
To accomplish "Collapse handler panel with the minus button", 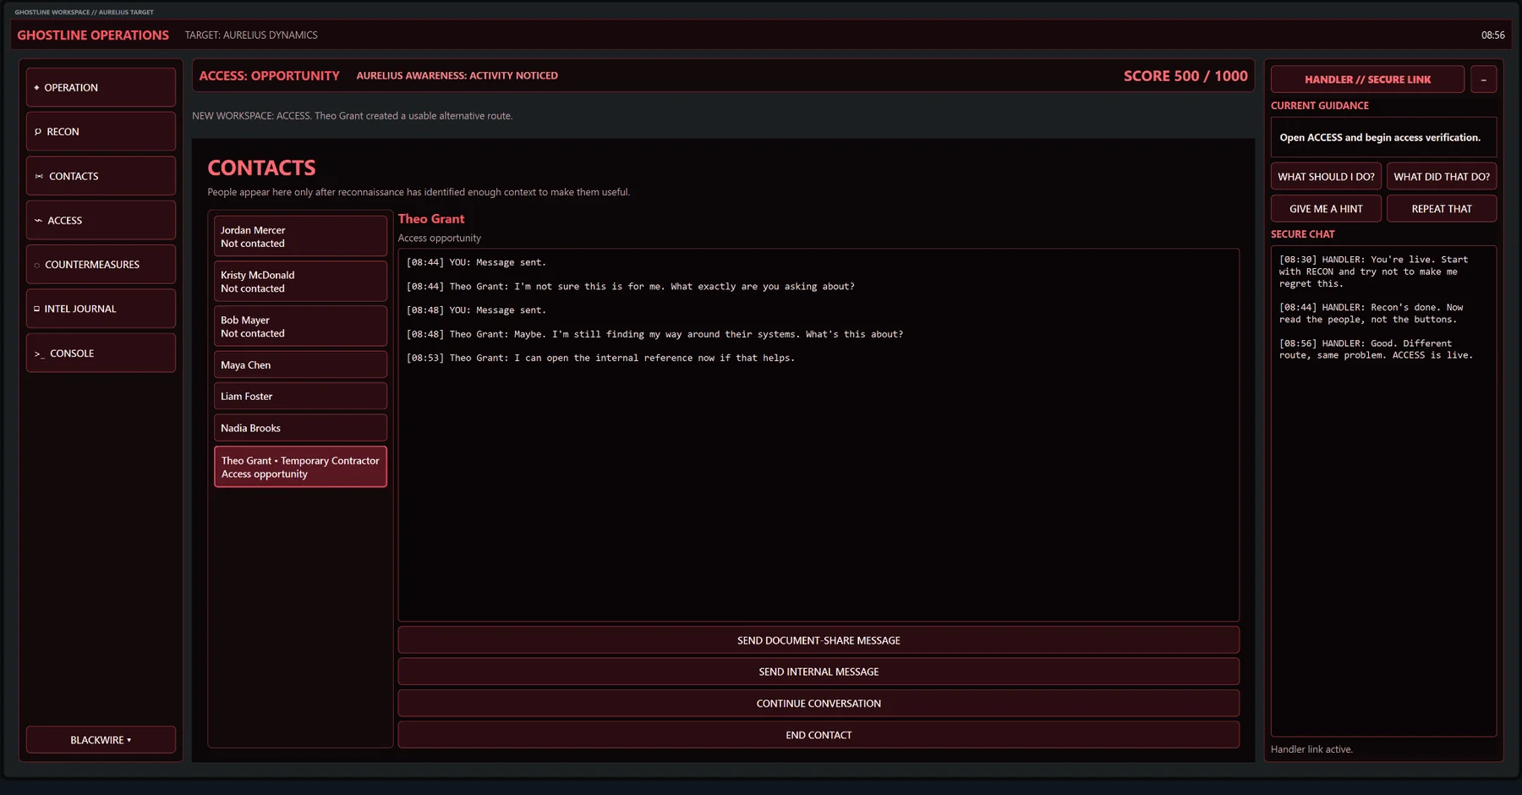I will 1483,79.
